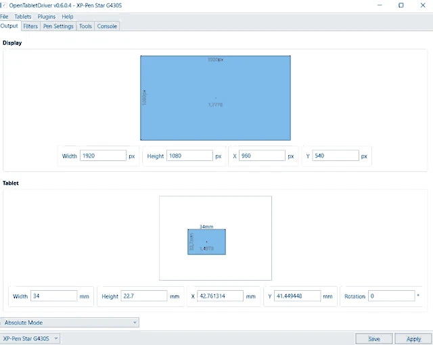The image size is (433, 345).
Task: Click the OpenTabletDriver app icon in title bar
Action: tap(3, 5)
